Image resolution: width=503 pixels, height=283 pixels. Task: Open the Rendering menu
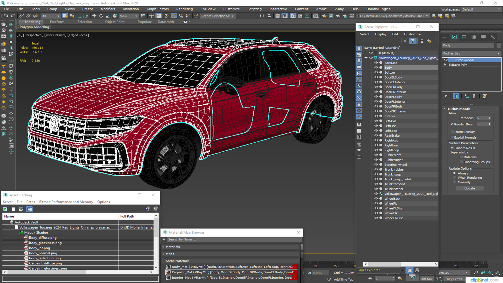pos(184,9)
